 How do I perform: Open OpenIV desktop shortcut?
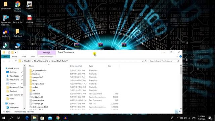tap(30, 6)
